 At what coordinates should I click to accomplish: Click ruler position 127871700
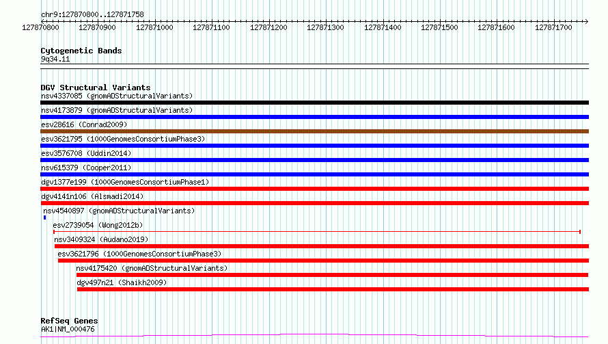coord(554,27)
